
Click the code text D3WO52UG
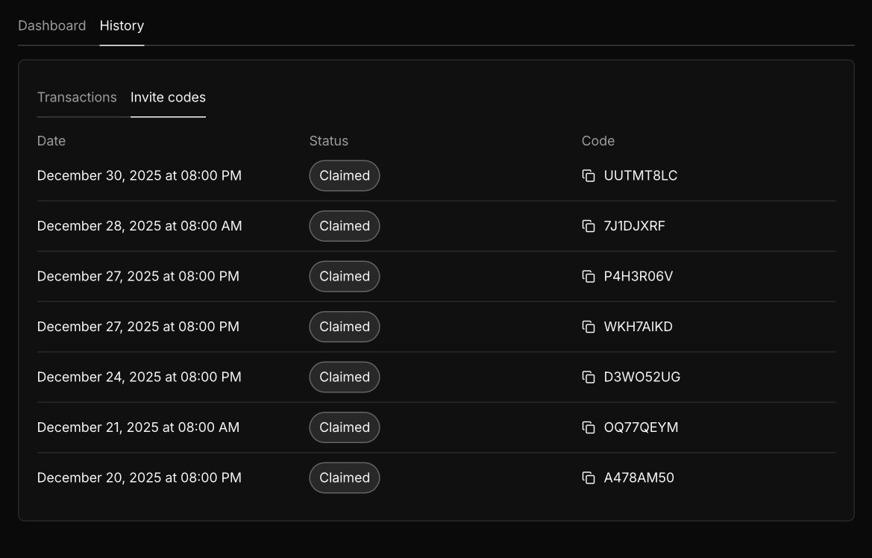(642, 377)
